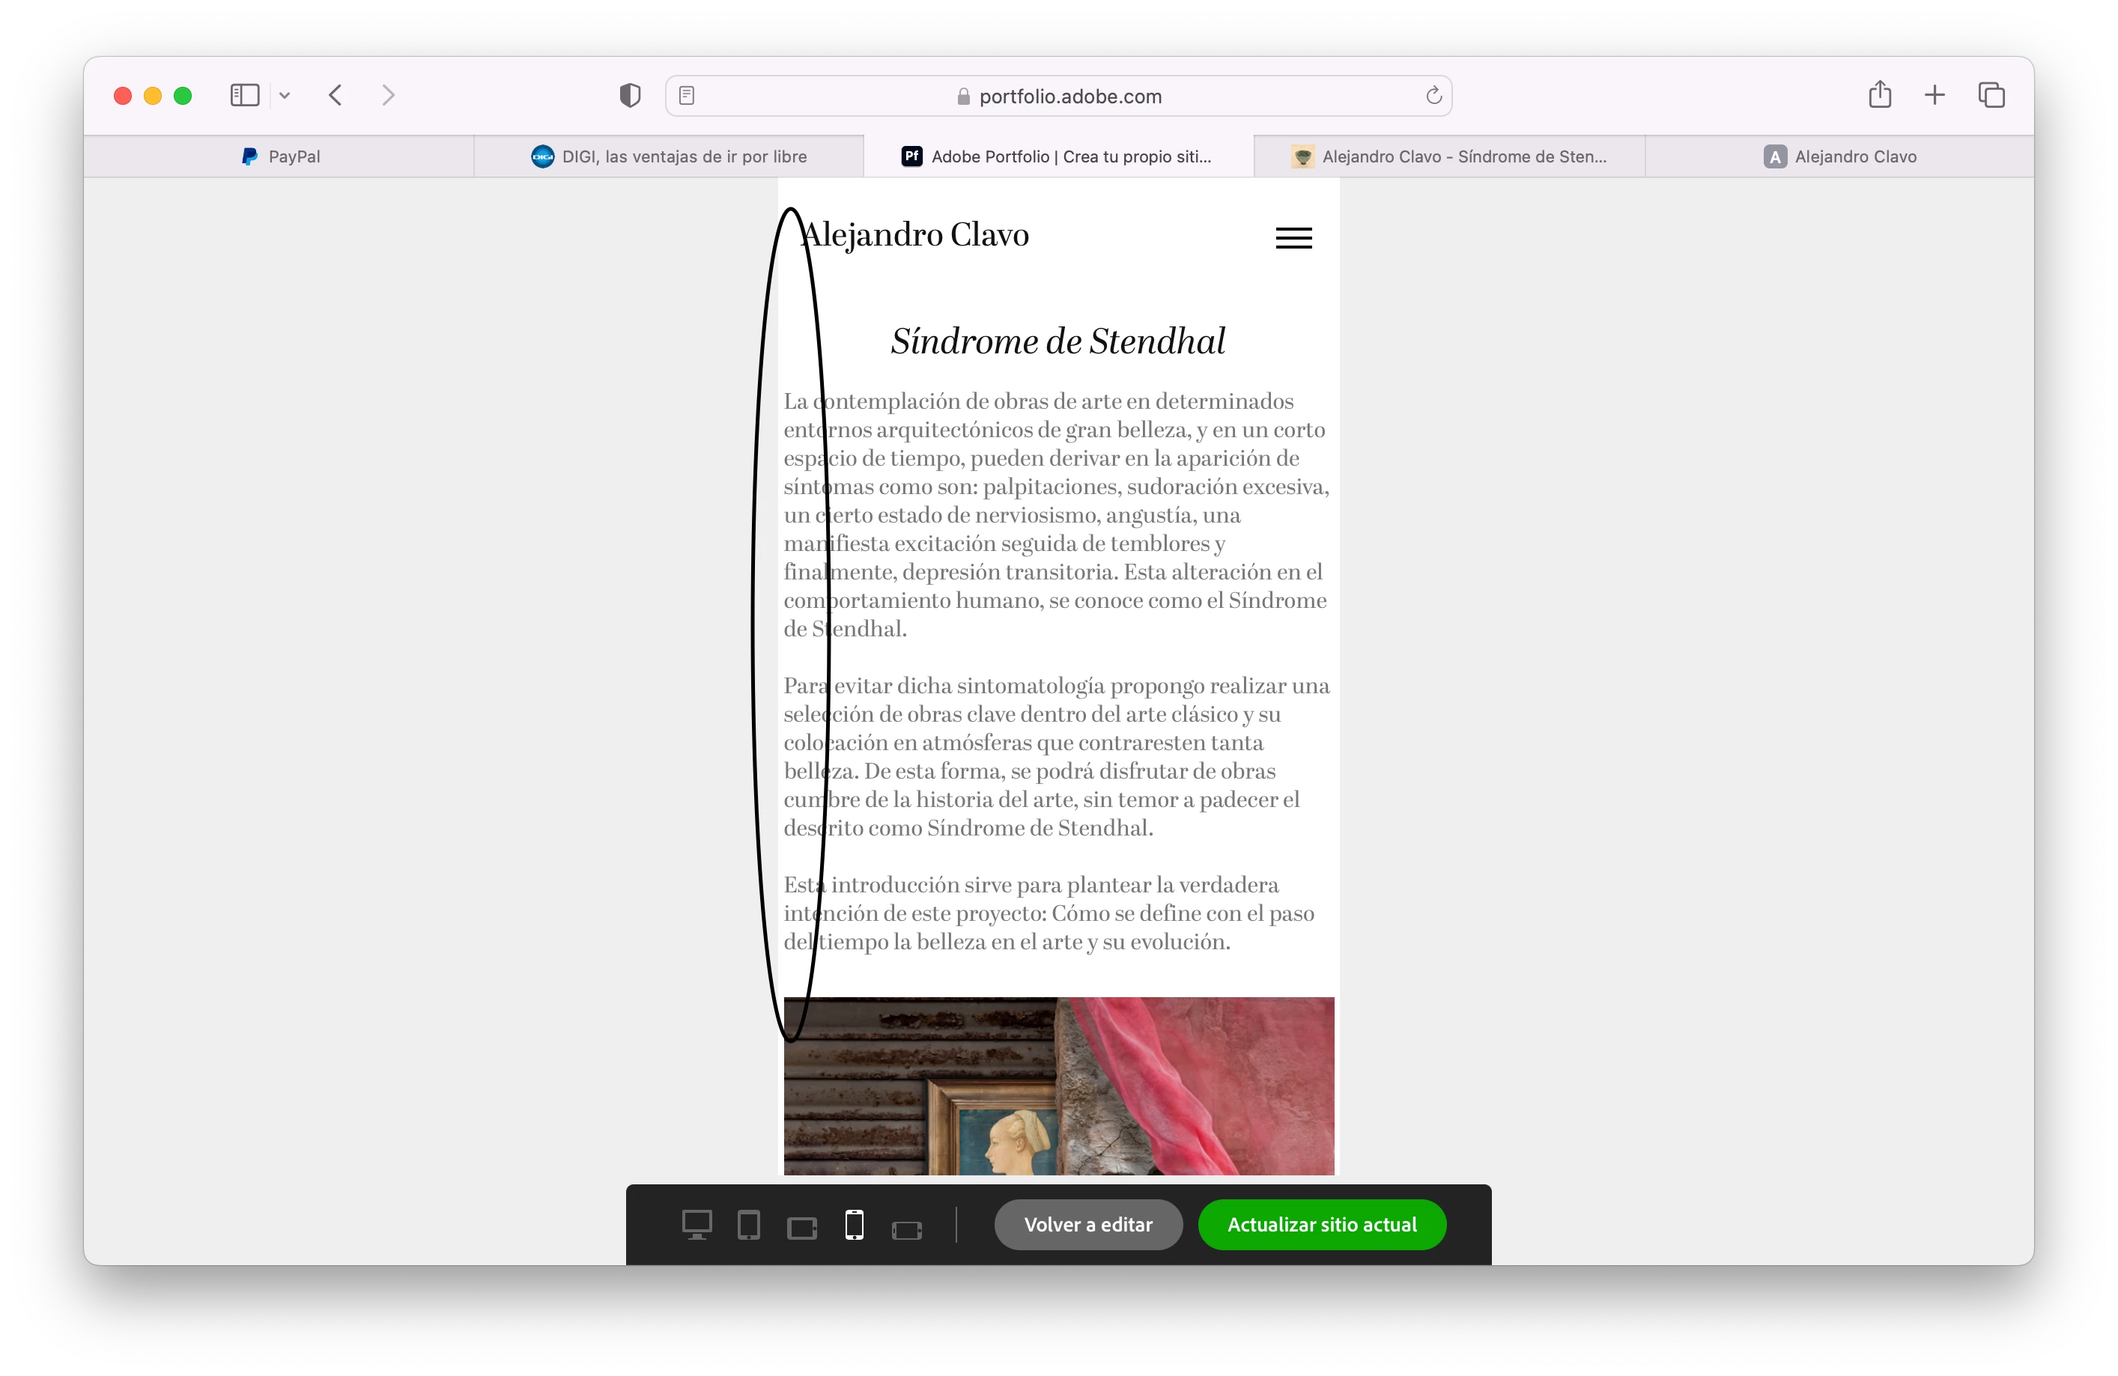Toggle Safari sidebar panel
This screenshot has height=1376, width=2118.
coord(244,95)
